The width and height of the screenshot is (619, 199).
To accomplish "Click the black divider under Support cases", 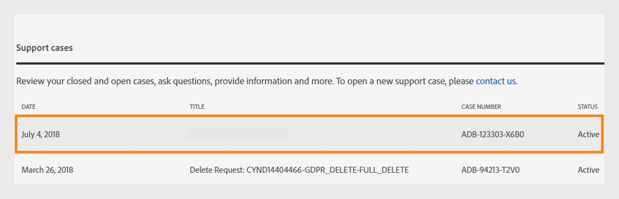I will point(309,63).
